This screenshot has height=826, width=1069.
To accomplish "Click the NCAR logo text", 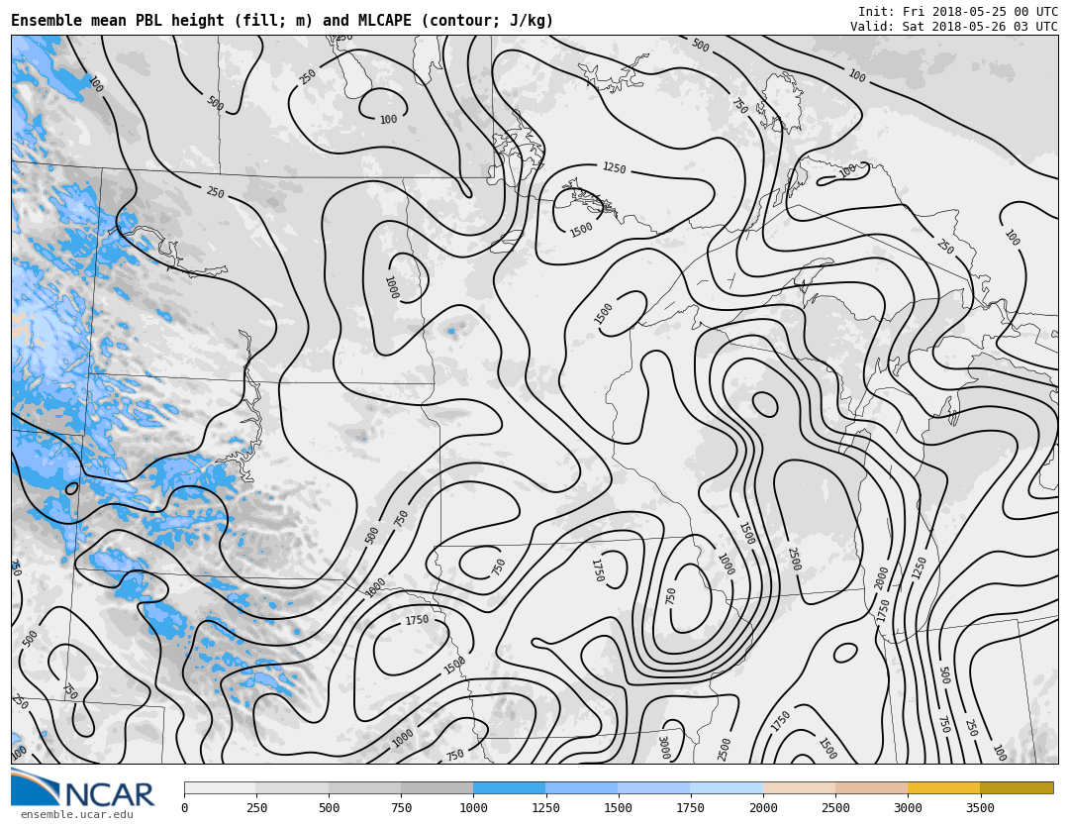I will click(x=109, y=794).
